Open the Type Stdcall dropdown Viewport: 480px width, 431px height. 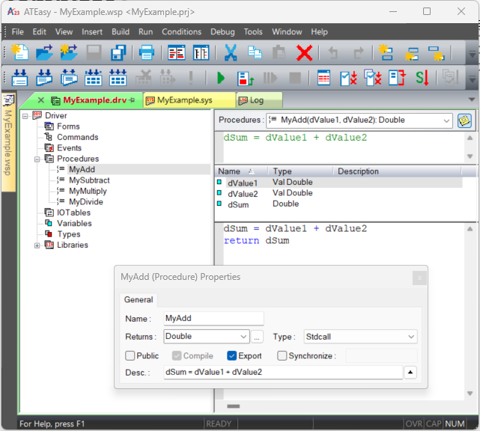tap(411, 337)
